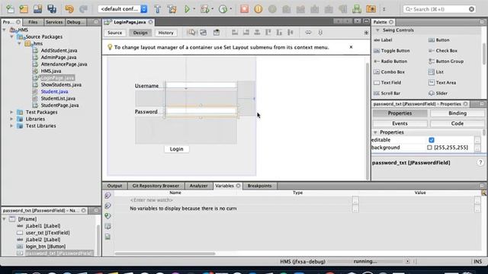Click the Change Horizontal Resizability icon
This screenshot has width=488, height=274.
pyautogui.click(x=308, y=32)
